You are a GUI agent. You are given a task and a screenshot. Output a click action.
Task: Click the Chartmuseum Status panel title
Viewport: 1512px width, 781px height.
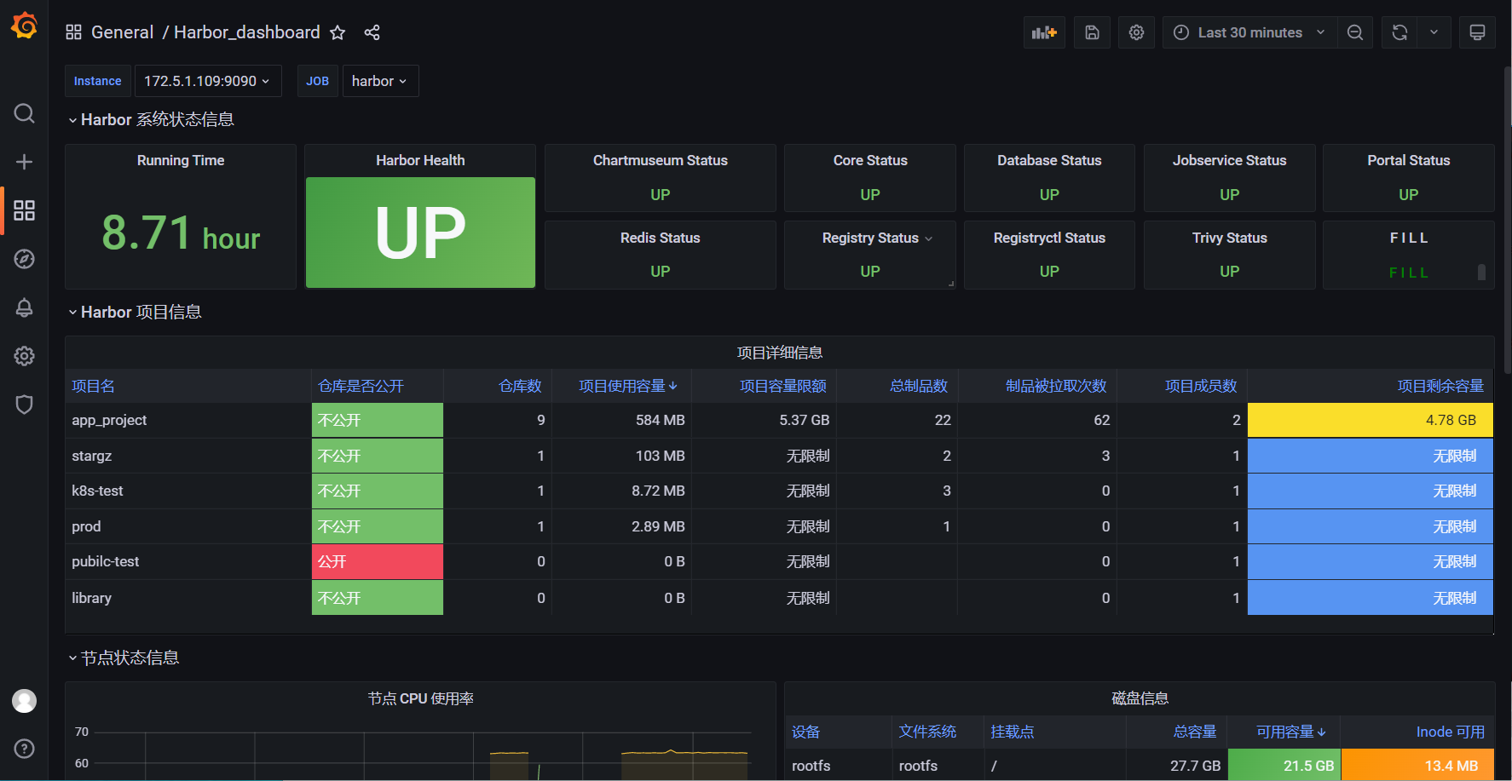pyautogui.click(x=661, y=160)
